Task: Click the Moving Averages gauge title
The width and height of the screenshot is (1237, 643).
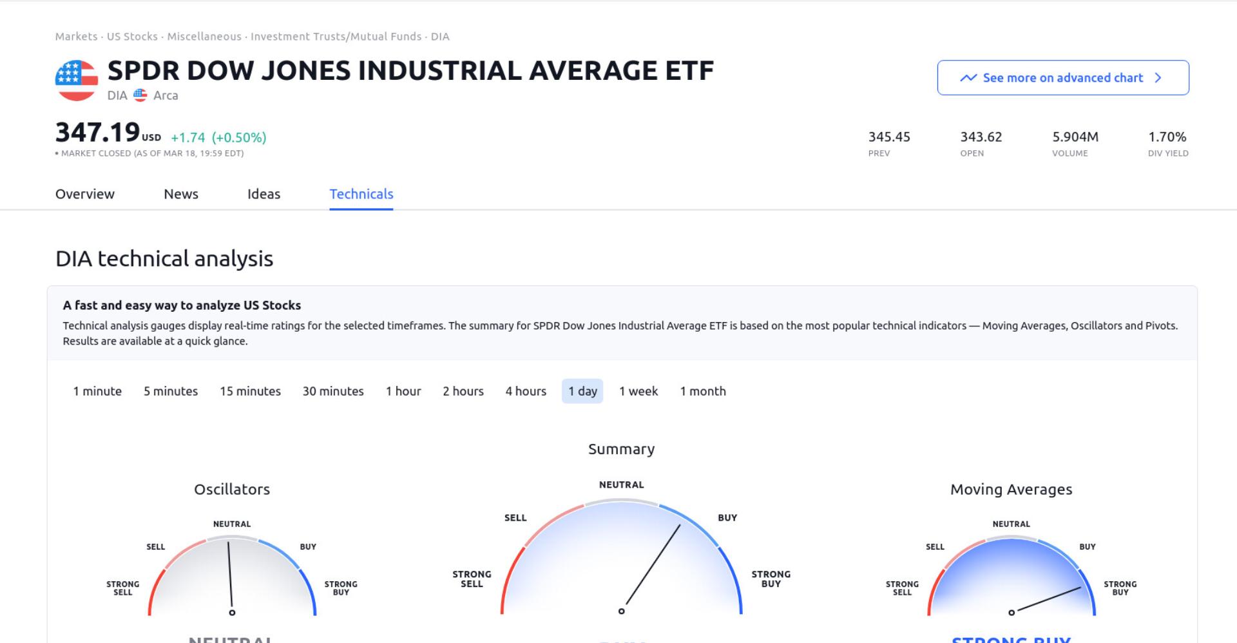Action: coord(1012,489)
